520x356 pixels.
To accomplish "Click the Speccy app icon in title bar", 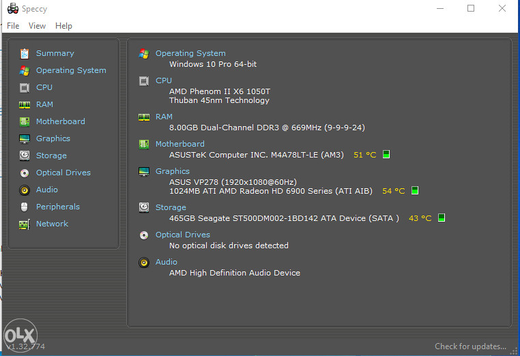I will click(x=12, y=9).
